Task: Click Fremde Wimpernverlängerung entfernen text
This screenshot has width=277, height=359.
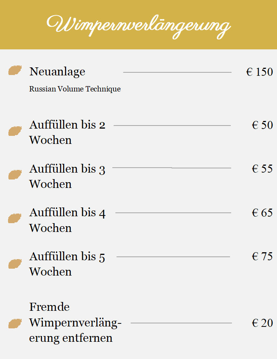Action: [x=75, y=322]
